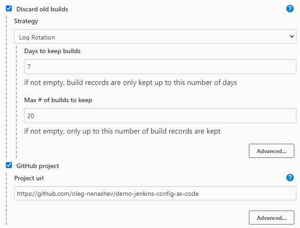Screen dimensions: 300x228
Task: Click the chevron arrow on Strategy select
Action: click(292, 37)
